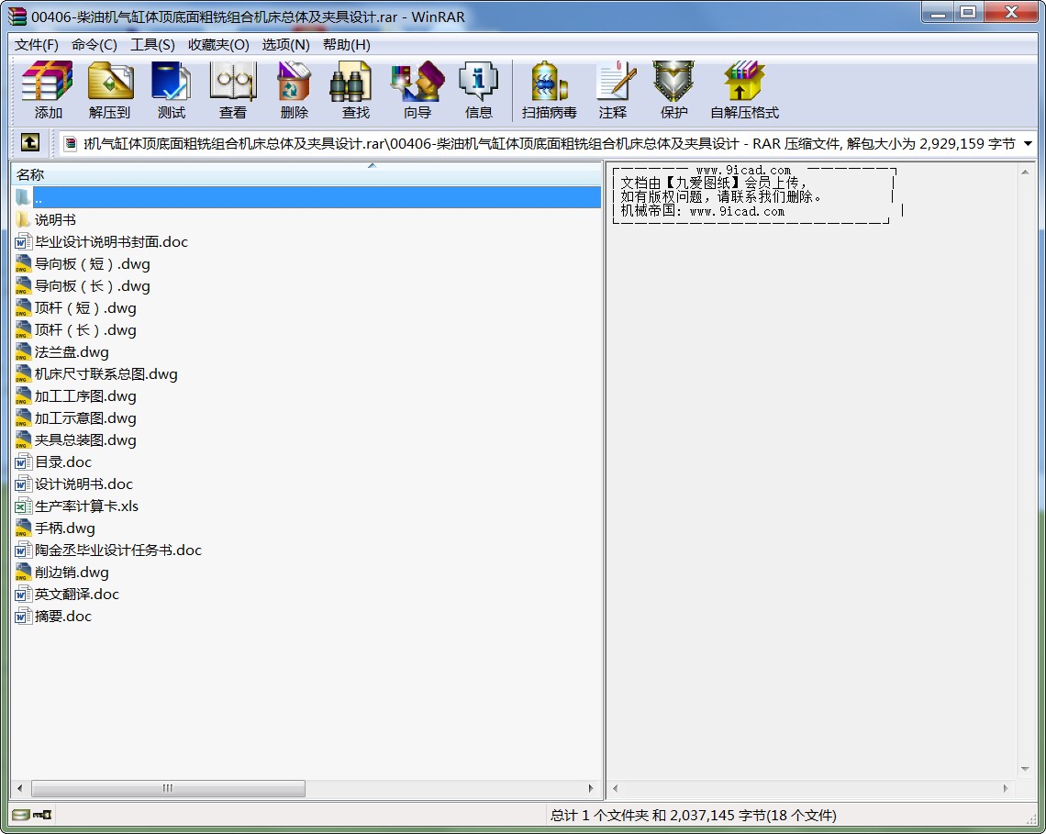The width and height of the screenshot is (1046, 834).
Task: Open the 文件(F) menu
Action: (x=37, y=44)
